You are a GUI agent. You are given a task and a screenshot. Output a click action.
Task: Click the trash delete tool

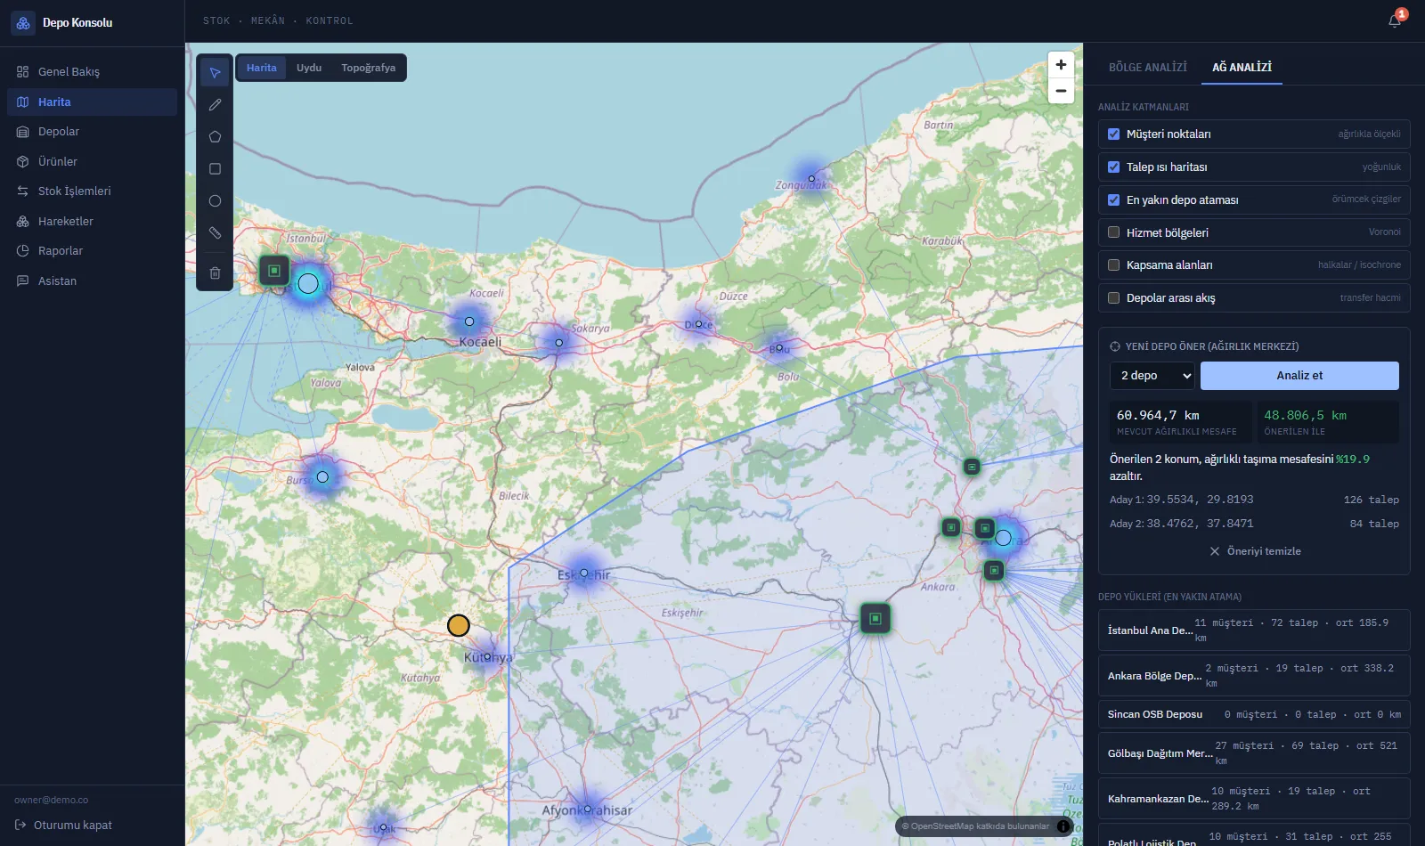[215, 273]
